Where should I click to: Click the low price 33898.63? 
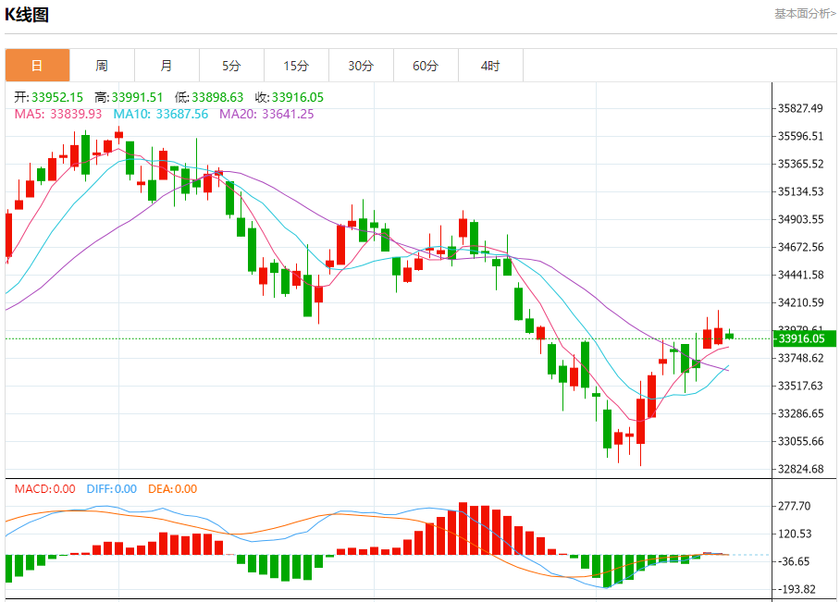(x=217, y=97)
